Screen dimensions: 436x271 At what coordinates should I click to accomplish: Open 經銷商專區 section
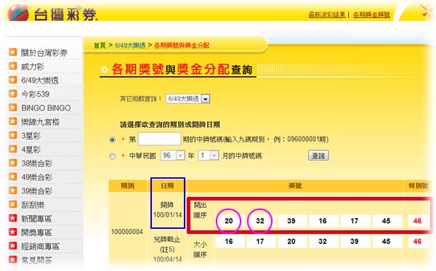[x=40, y=246]
